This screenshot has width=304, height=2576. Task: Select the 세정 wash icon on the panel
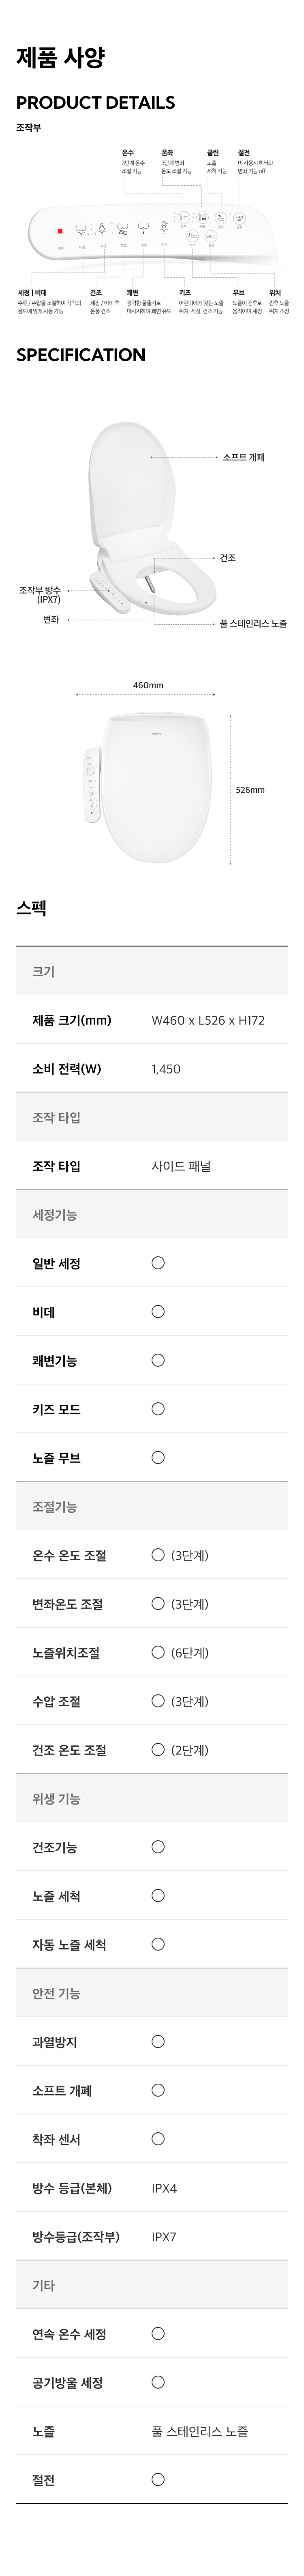pos(81,230)
